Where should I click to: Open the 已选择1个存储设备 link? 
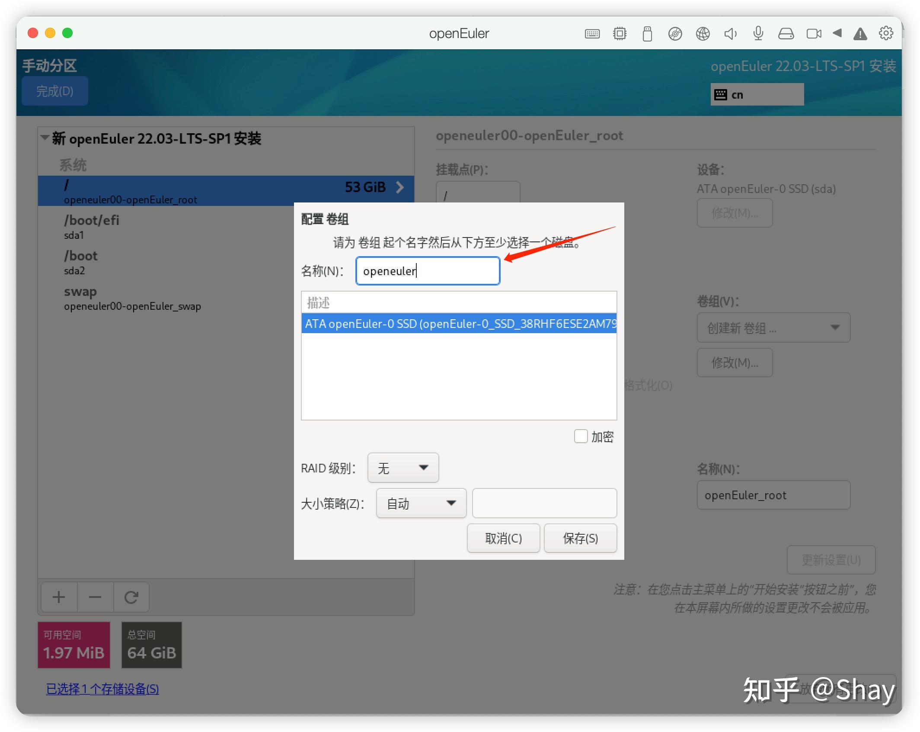[x=102, y=689]
